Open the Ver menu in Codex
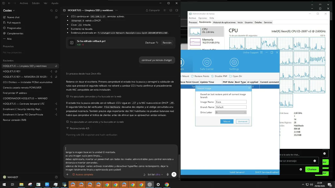The height and width of the screenshot is (188, 335). point(46,3)
